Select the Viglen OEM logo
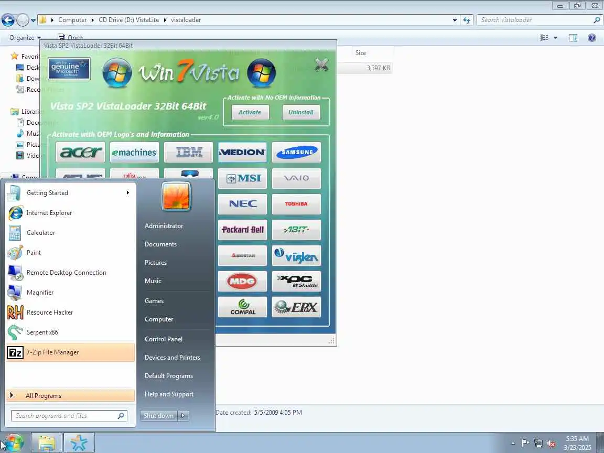This screenshot has width=604, height=453. click(x=296, y=255)
